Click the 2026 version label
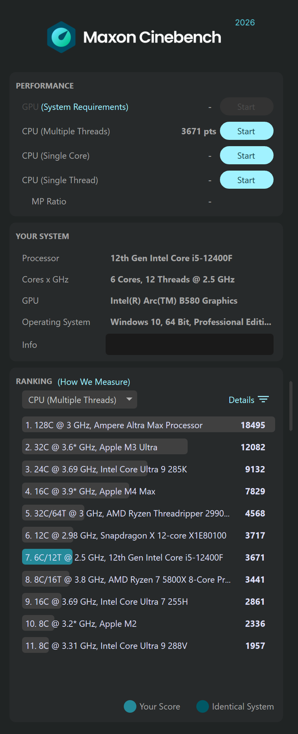Viewport: 298px width, 734px height. (245, 22)
